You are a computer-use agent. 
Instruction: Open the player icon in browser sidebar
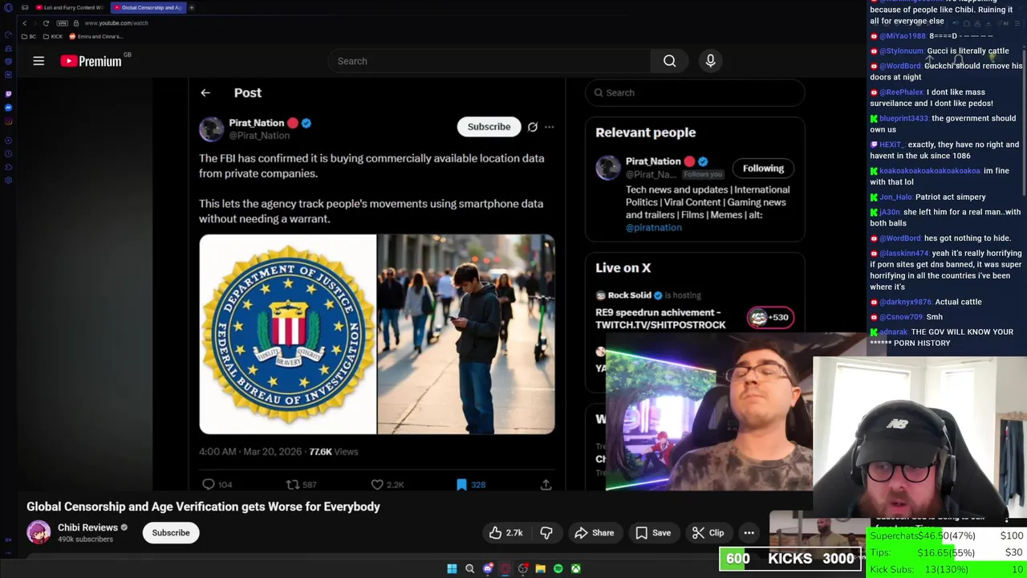(8, 141)
